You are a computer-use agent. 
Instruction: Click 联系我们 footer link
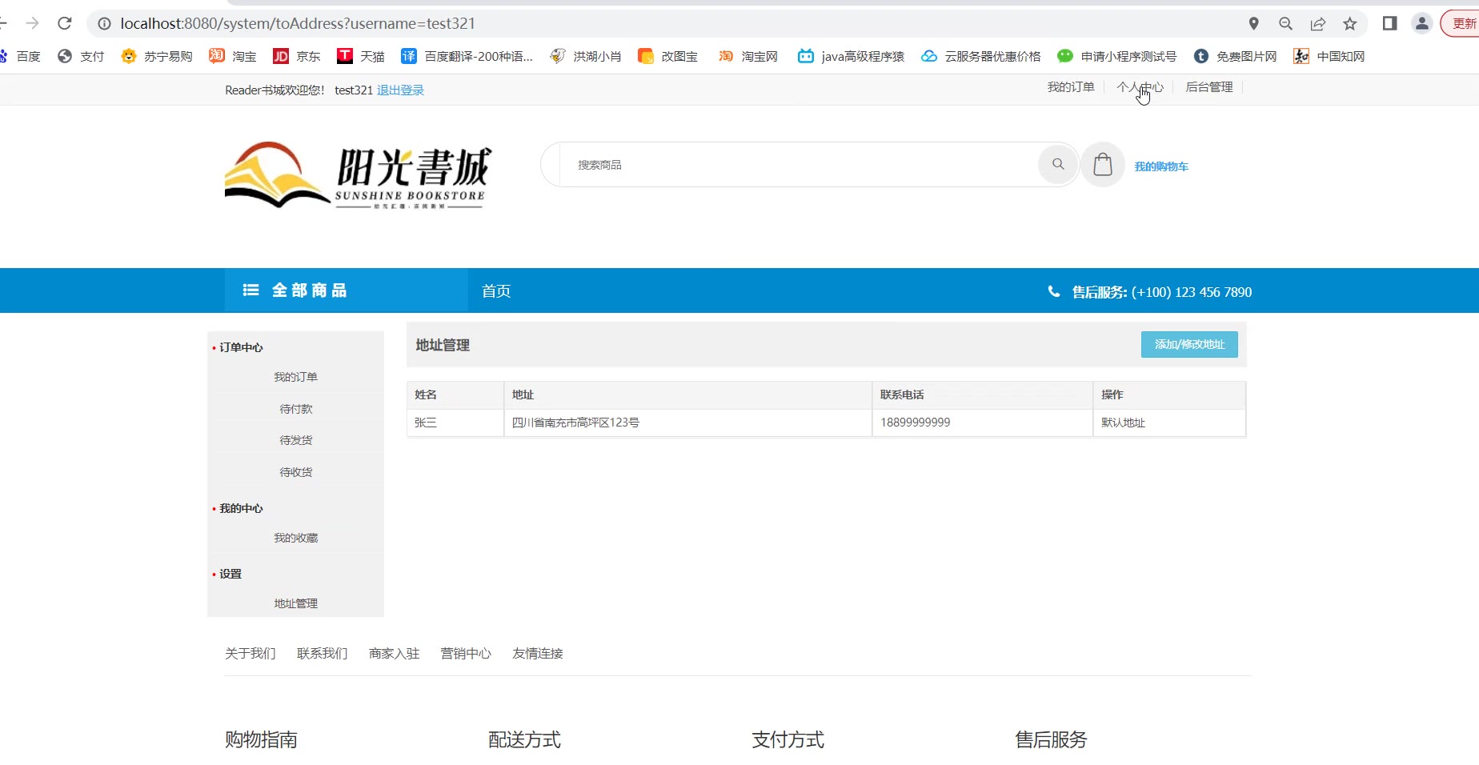tap(322, 654)
